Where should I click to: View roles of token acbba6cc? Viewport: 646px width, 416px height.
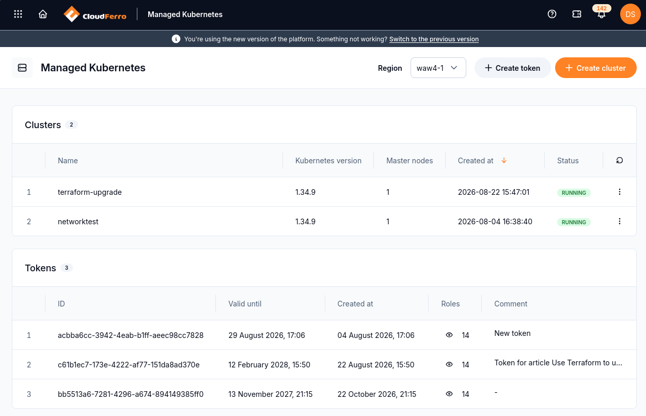(x=449, y=335)
